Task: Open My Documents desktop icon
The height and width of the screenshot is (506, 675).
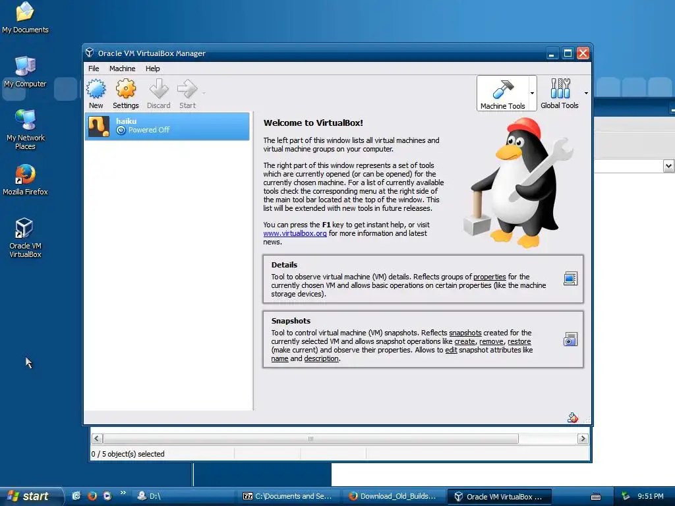Action: (25, 17)
